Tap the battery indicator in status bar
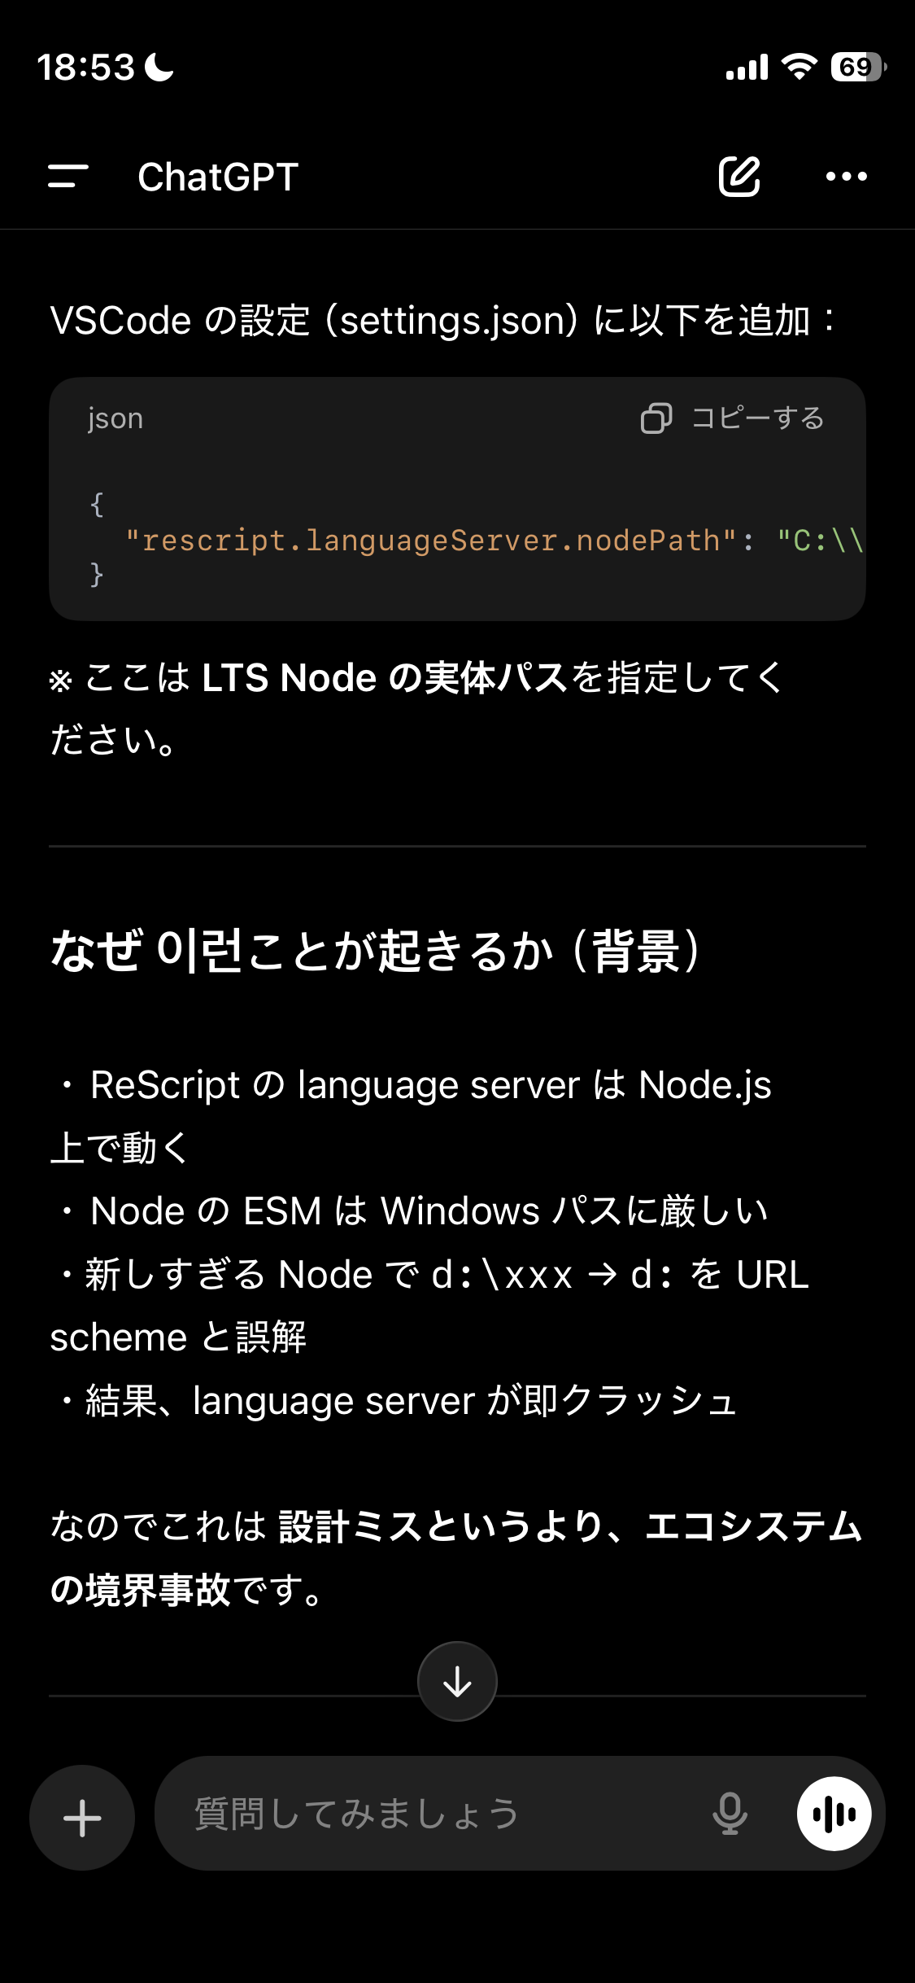The image size is (915, 1983). pos(857,67)
